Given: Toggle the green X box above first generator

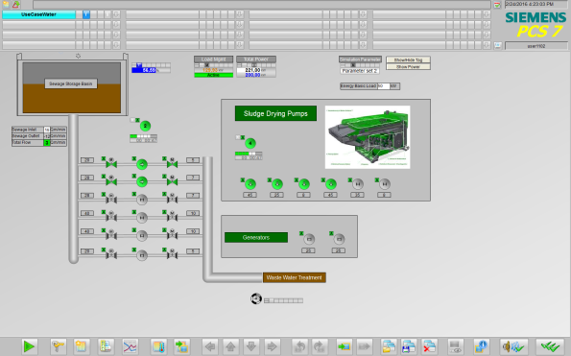Looking at the screenshot, I should tap(301, 233).
